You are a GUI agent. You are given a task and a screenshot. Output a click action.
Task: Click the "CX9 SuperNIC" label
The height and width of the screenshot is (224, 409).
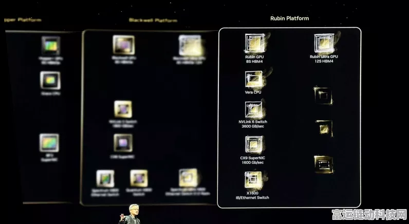pyautogui.click(x=252, y=158)
